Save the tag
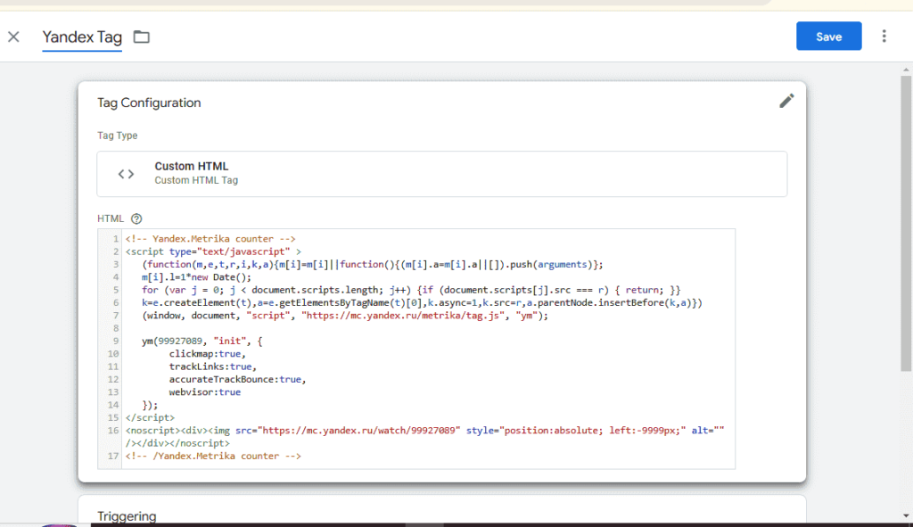 [x=828, y=36]
